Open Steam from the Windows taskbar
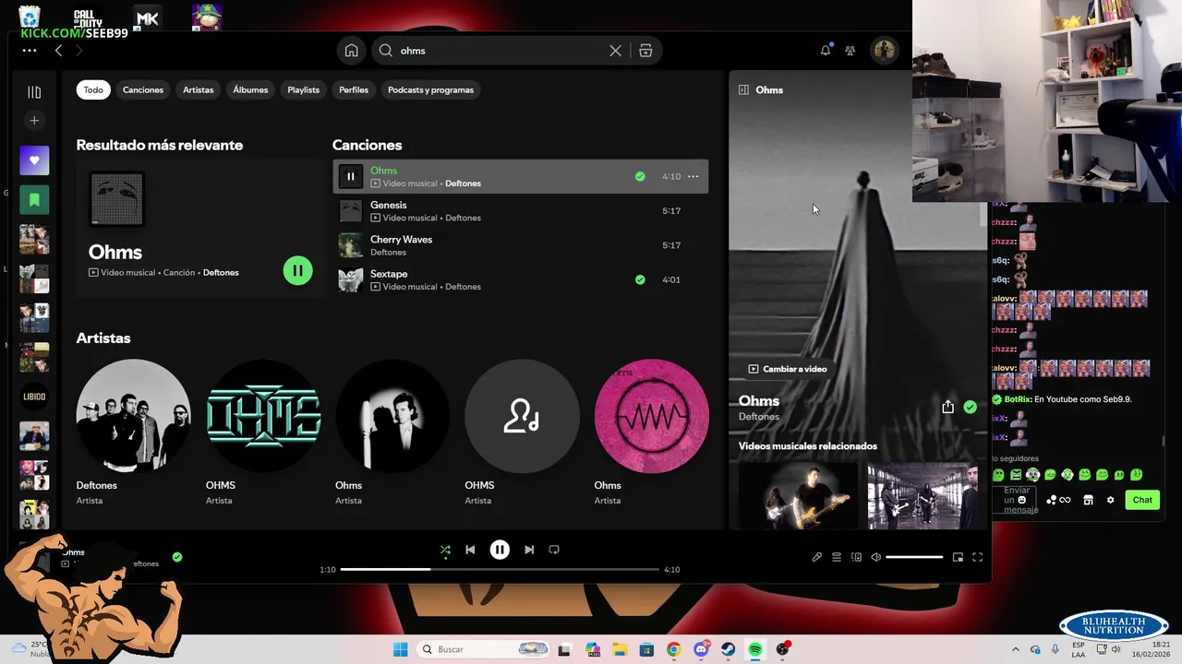 [728, 649]
